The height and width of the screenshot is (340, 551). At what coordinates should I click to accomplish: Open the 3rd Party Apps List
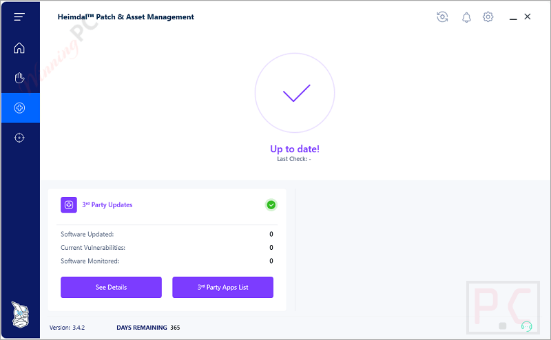222,287
